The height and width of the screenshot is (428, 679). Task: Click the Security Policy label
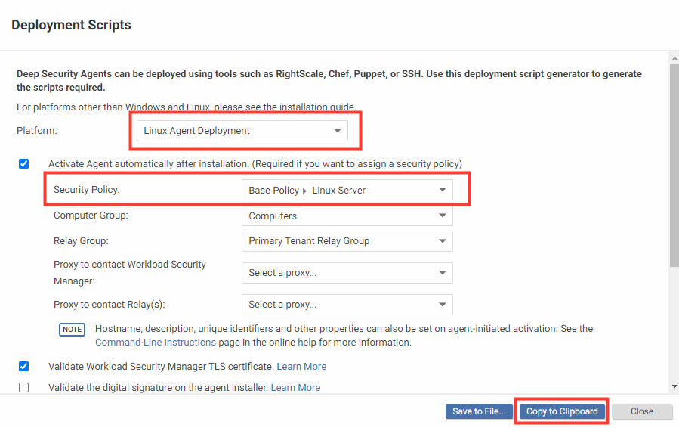coord(87,190)
